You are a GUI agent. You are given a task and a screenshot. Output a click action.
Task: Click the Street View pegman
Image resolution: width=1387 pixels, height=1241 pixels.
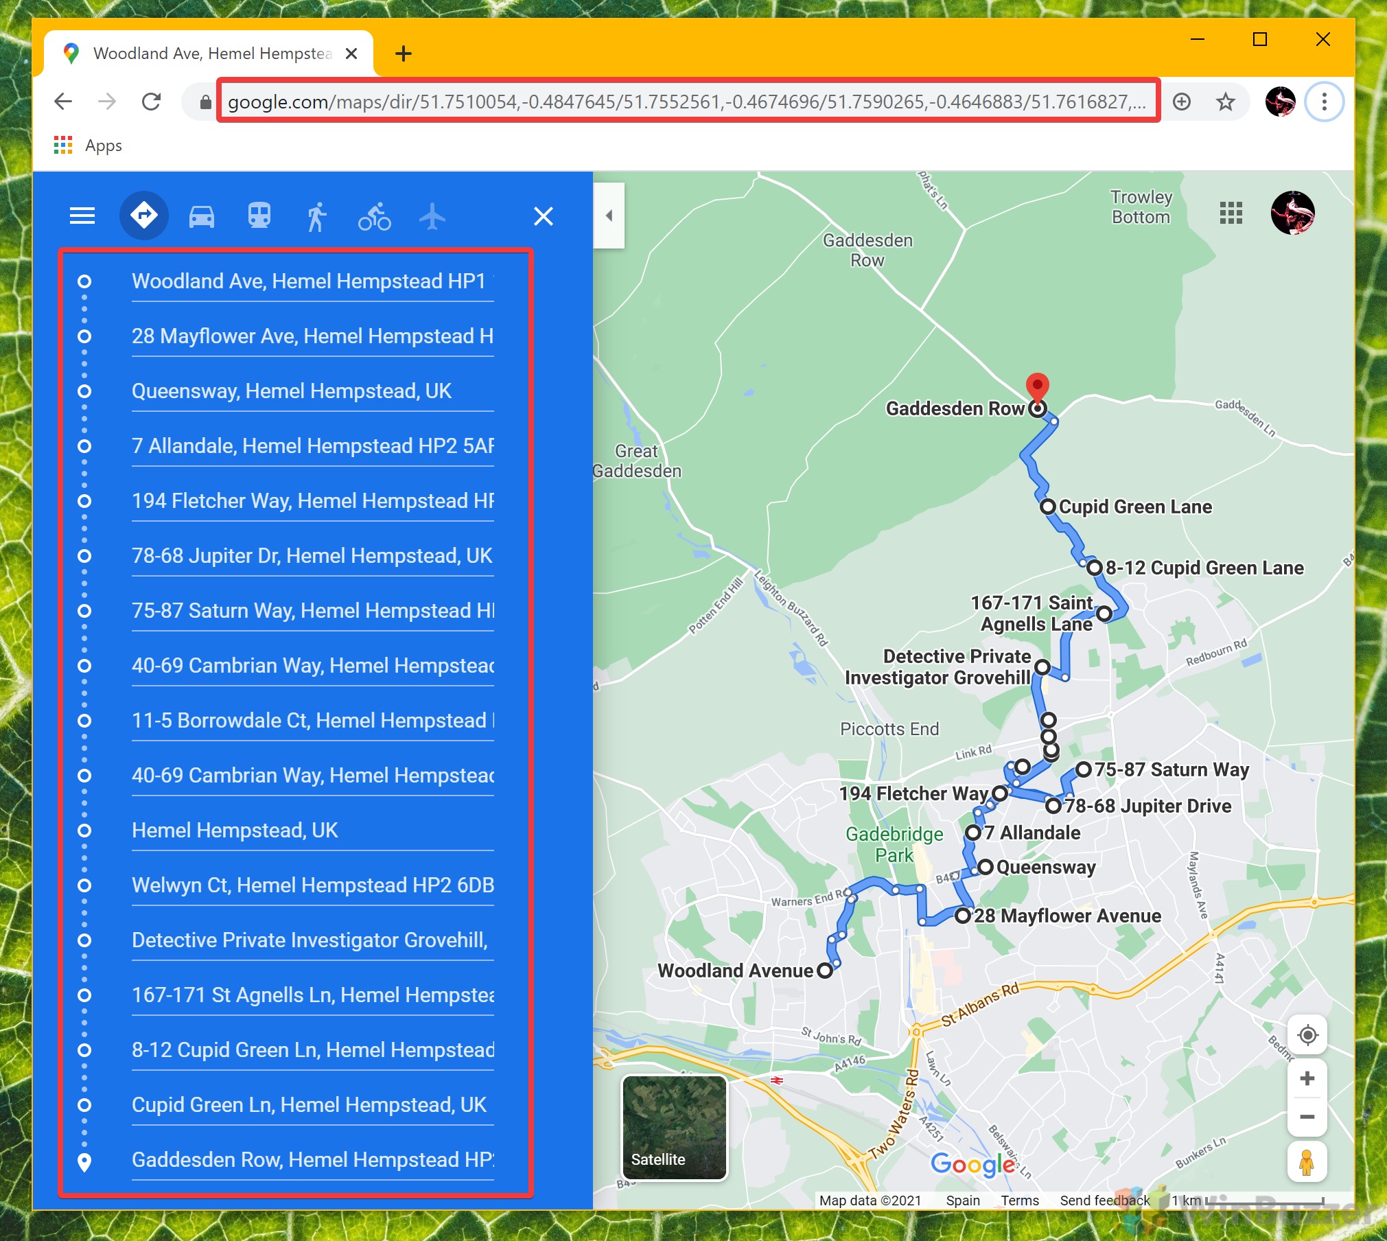(x=1307, y=1162)
